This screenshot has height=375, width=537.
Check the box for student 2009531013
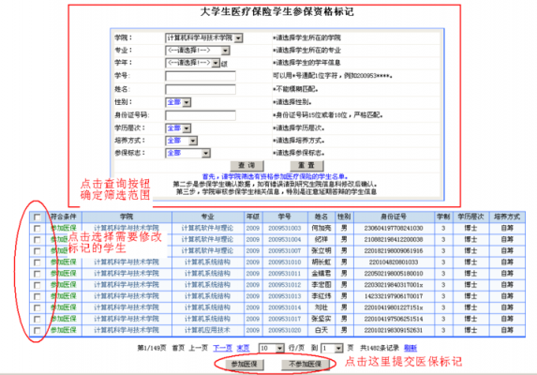pyautogui.click(x=37, y=296)
